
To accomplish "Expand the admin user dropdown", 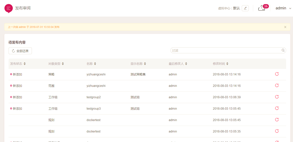I will [283, 8].
